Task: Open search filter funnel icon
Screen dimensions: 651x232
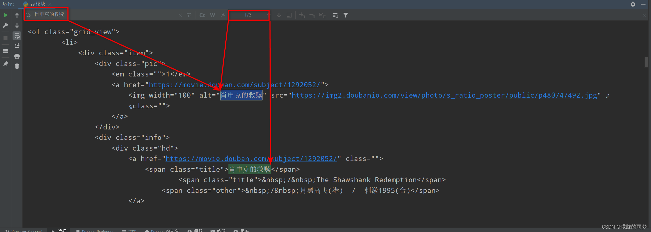Action: coord(346,15)
